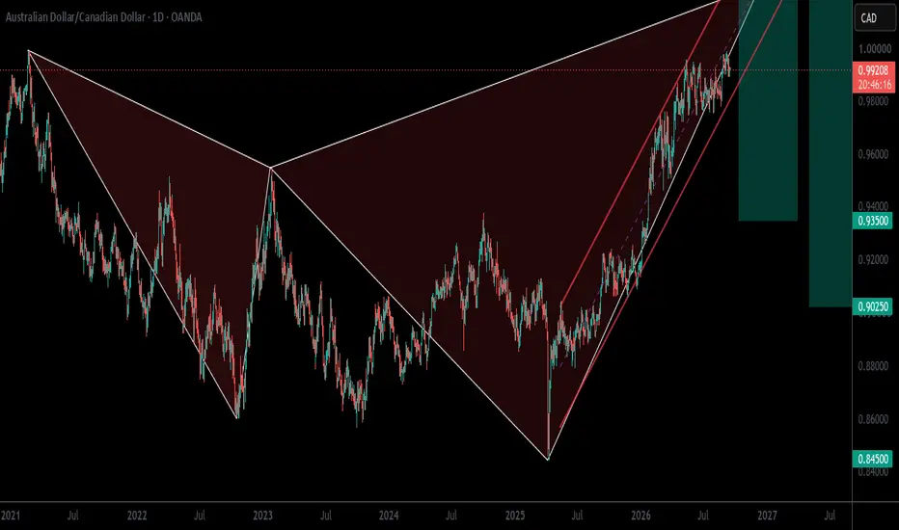Screen dimensions: 899x530
Task: Click the 2022 label on time axis
Action: point(137,516)
